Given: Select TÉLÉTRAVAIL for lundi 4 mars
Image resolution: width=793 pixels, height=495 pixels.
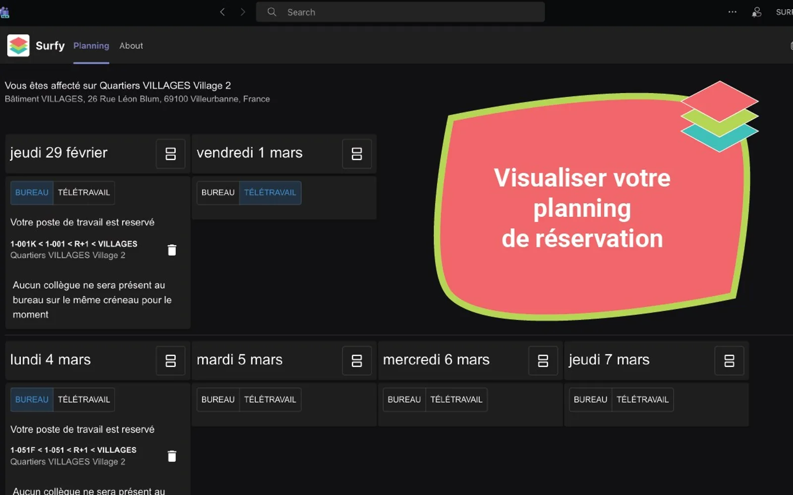Looking at the screenshot, I should pyautogui.click(x=84, y=399).
